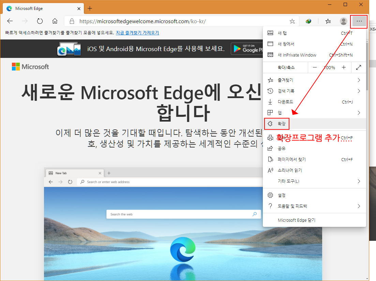Click Microsoft Edge 닫기 menu item

tap(314, 220)
